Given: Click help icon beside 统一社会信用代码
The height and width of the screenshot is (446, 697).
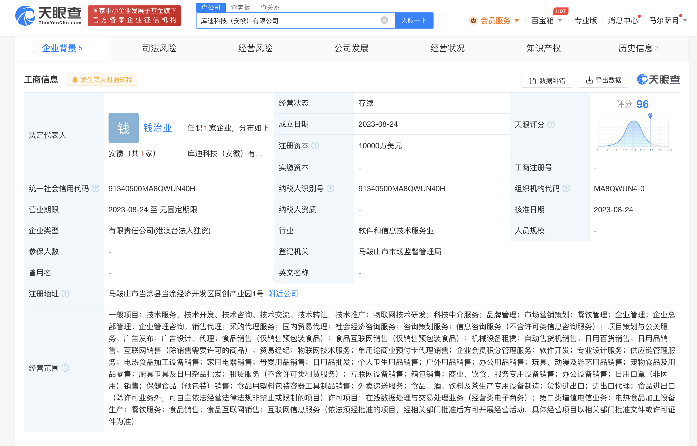Looking at the screenshot, I should pyautogui.click(x=95, y=188).
